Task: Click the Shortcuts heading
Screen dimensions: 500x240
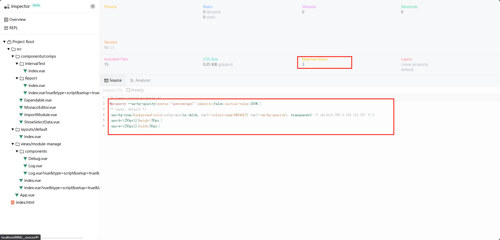Action: (409, 7)
